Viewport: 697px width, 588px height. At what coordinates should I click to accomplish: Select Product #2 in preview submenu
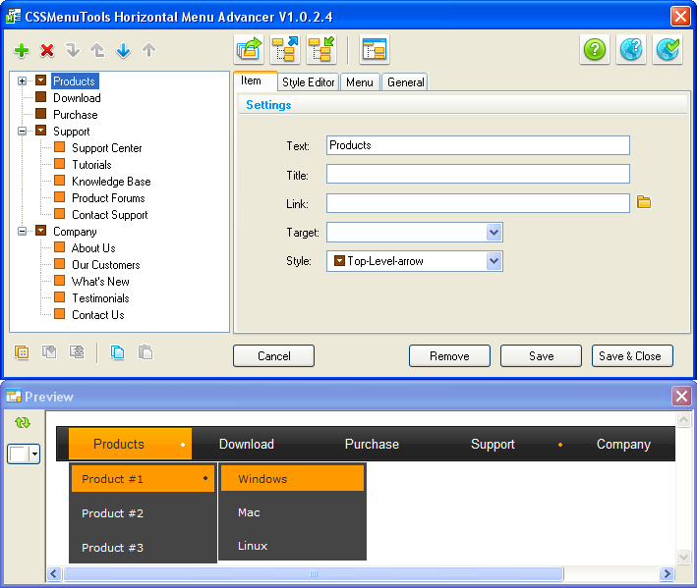(x=143, y=513)
